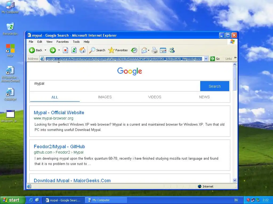Expand Links toolbar chevron

235,58
